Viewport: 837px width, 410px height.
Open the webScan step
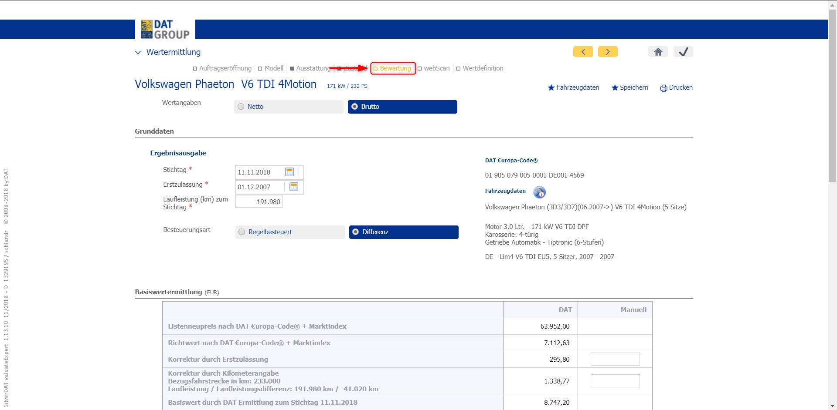(x=434, y=68)
